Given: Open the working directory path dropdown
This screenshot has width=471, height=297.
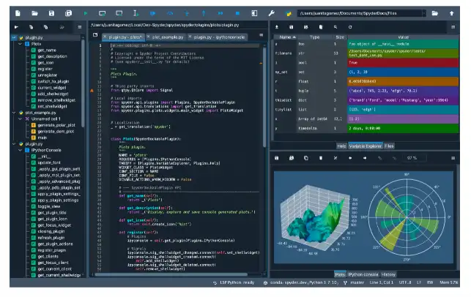Looking at the screenshot, I should pyautogui.click(x=424, y=13).
